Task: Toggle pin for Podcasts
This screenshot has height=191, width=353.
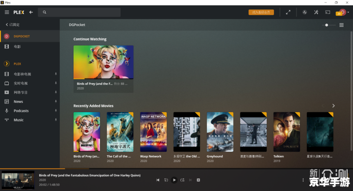Action: coord(56,111)
